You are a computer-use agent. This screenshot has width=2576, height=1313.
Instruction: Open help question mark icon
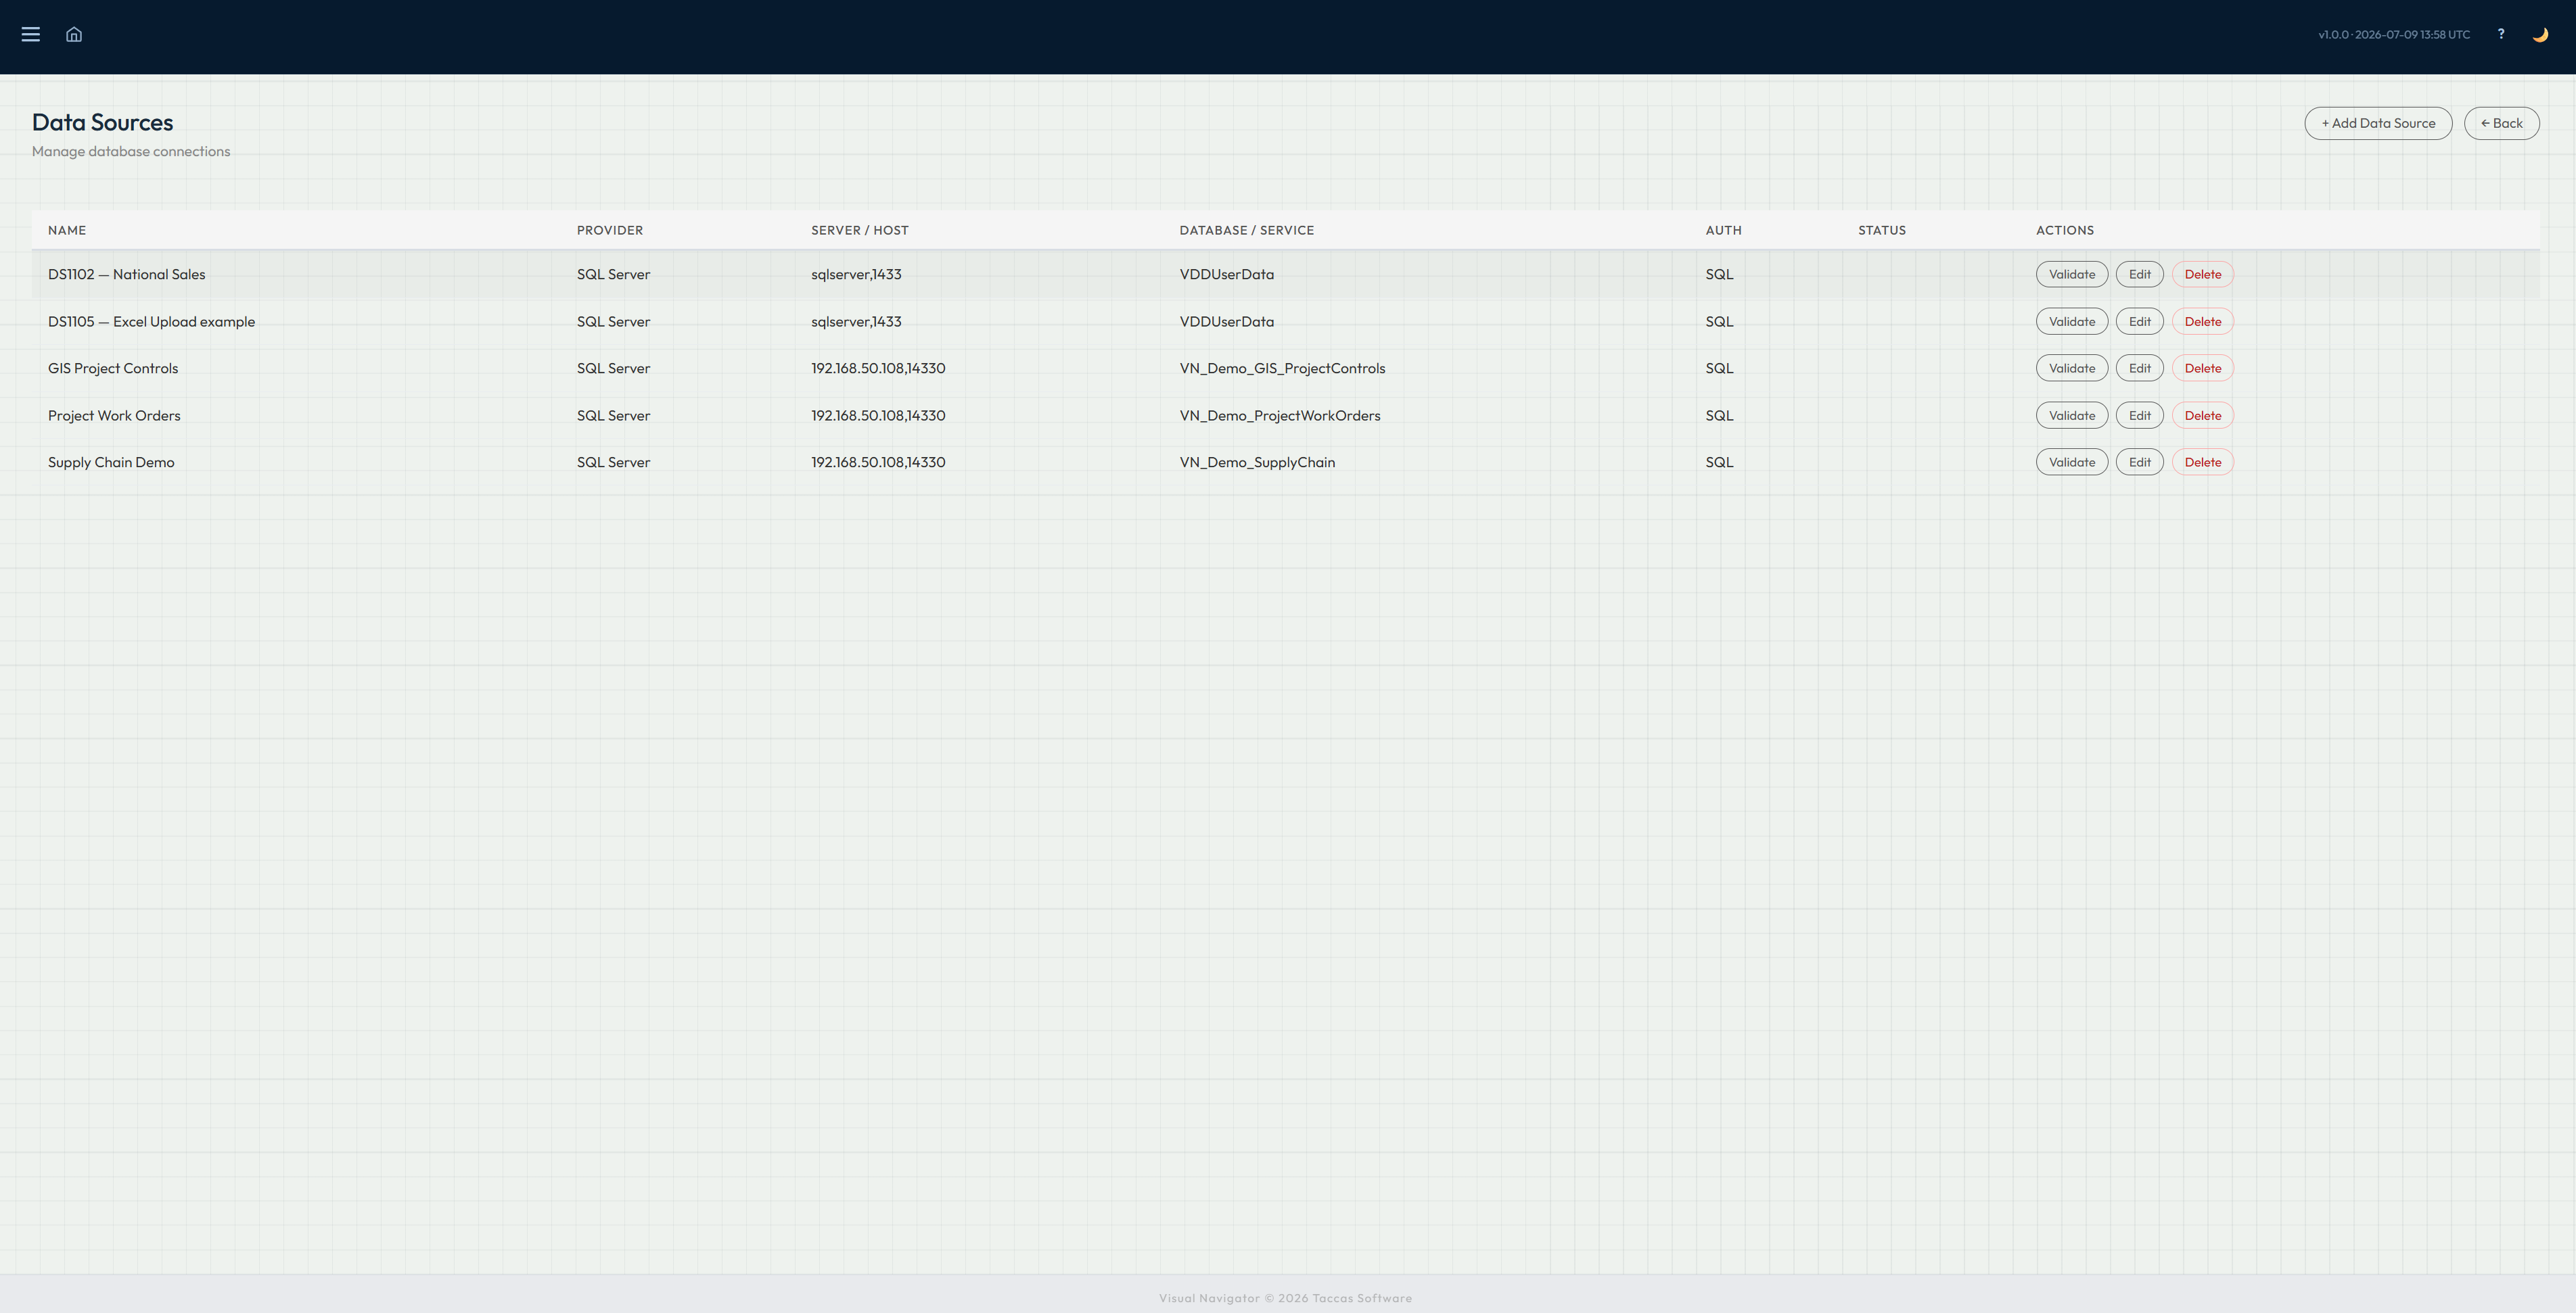(2501, 34)
